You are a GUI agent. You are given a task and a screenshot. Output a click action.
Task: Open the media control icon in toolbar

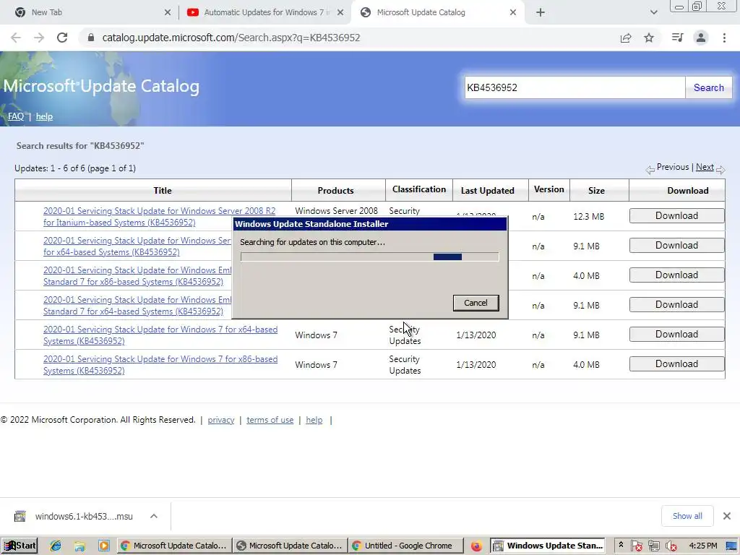[677, 38]
